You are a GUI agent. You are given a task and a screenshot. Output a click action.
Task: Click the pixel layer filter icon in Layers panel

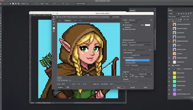click(179, 13)
